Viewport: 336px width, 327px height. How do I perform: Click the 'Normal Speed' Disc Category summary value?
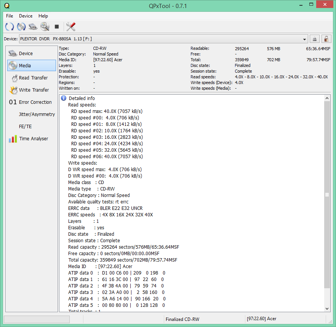(106, 54)
